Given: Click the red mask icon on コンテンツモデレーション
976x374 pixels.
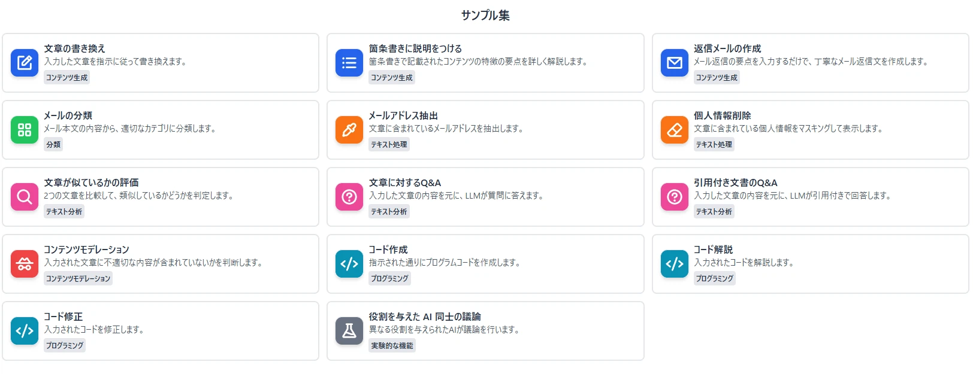Looking at the screenshot, I should pyautogui.click(x=24, y=263).
